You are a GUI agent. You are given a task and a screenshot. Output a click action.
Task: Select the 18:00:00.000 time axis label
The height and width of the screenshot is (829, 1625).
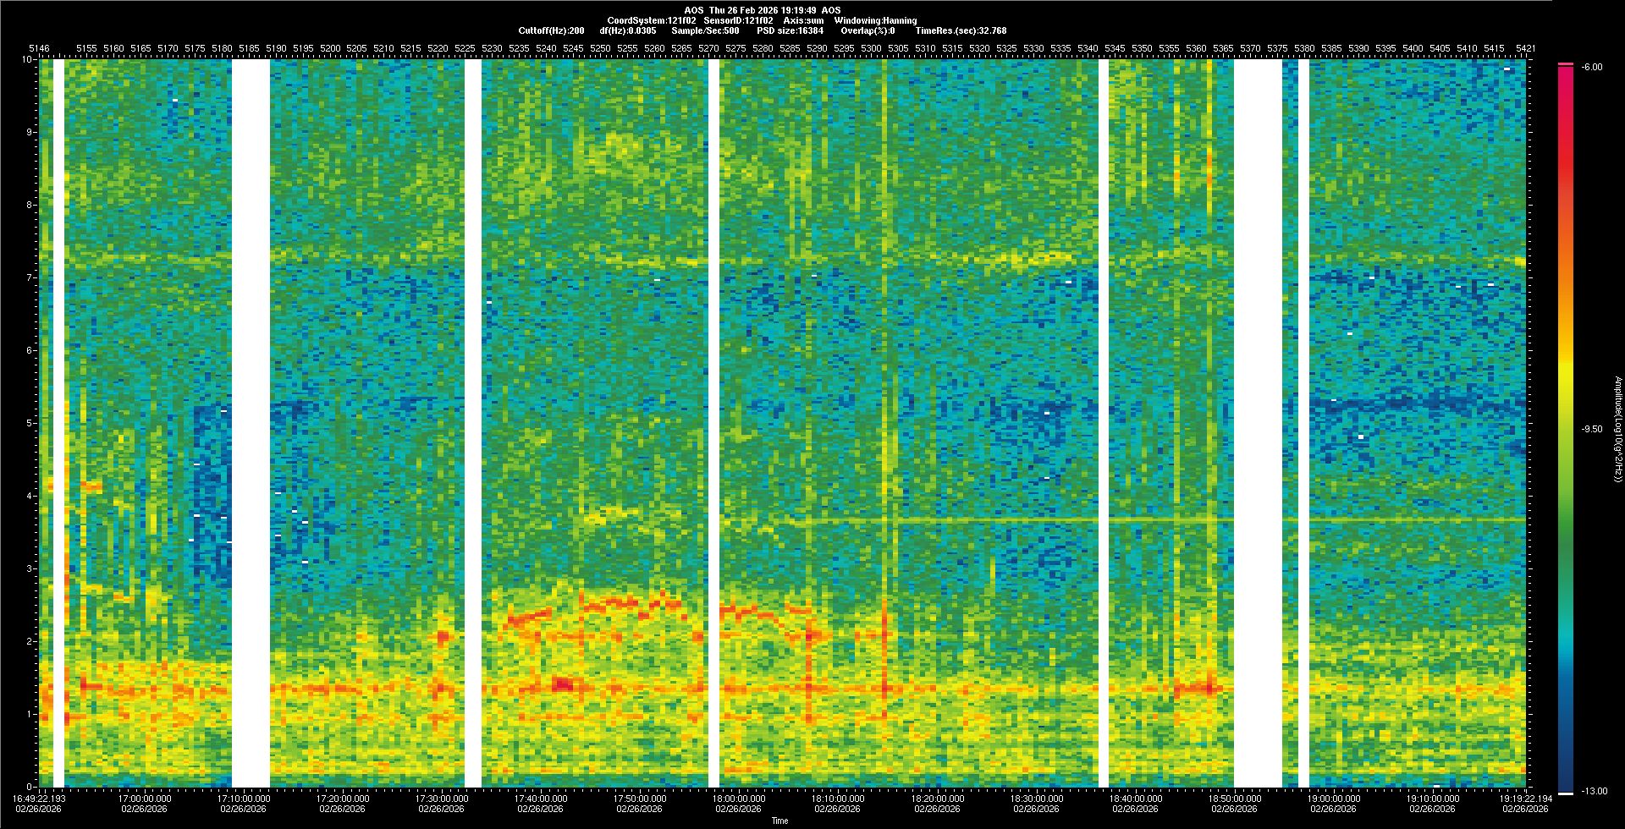click(x=738, y=799)
